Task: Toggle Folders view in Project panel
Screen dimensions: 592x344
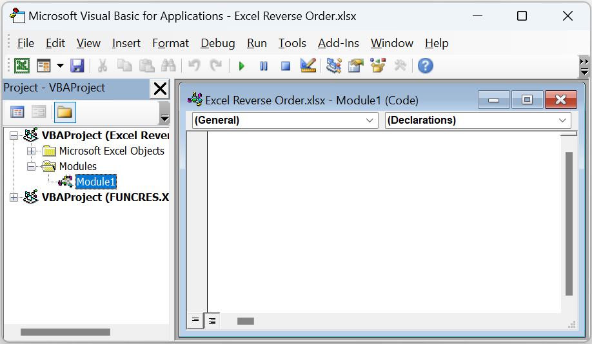Action: (x=65, y=112)
